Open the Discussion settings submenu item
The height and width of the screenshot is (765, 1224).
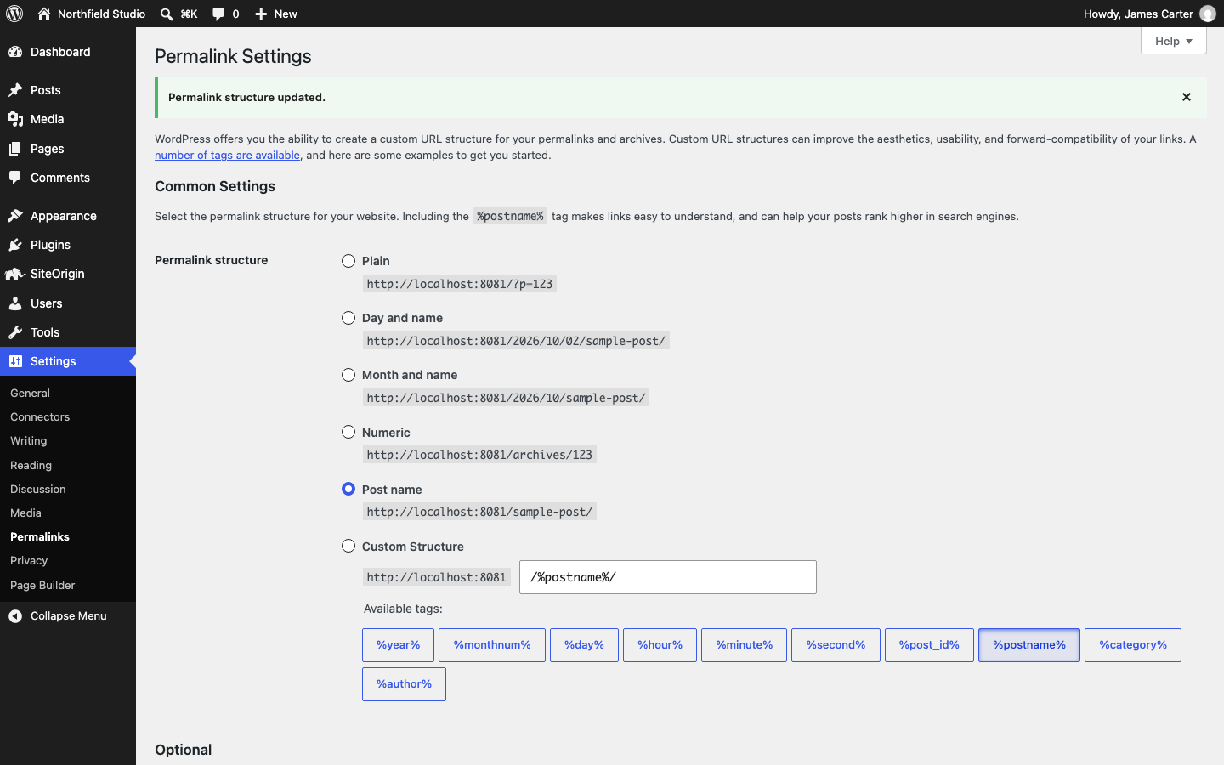point(37,489)
